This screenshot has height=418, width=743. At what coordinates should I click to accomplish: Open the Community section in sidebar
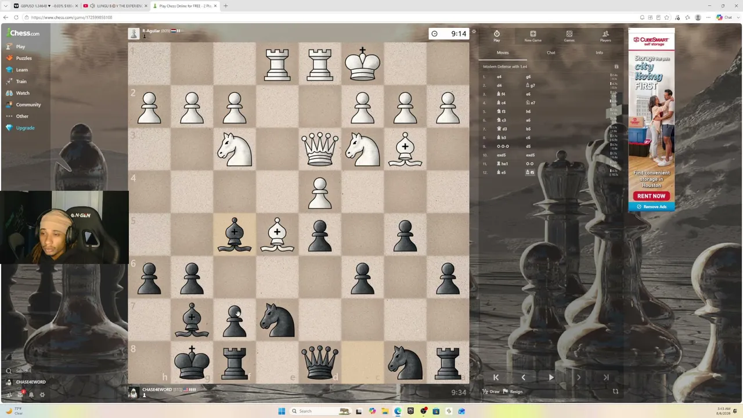pyautogui.click(x=24, y=105)
